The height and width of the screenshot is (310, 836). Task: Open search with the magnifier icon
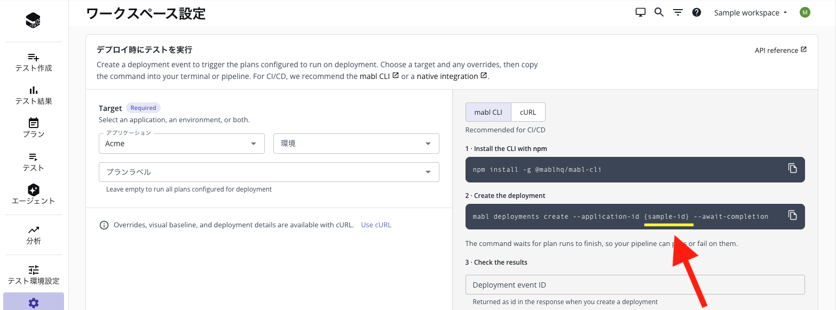pos(659,12)
